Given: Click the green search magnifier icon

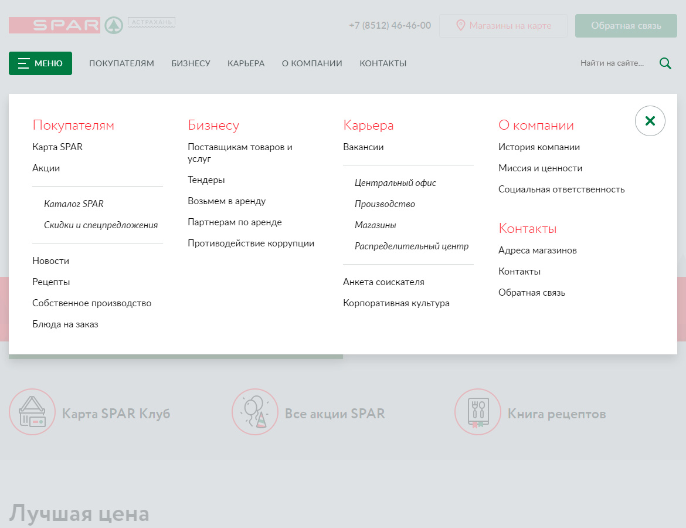Looking at the screenshot, I should (x=665, y=63).
